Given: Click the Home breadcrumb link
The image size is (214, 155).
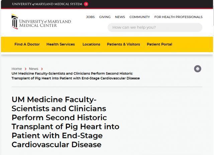Looking at the screenshot, I should click(x=17, y=69).
